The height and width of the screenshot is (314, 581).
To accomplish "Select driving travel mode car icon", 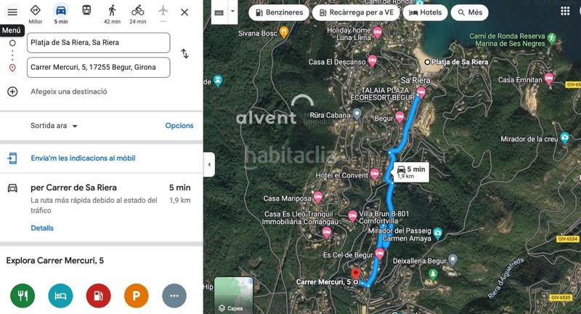I will (61, 14).
